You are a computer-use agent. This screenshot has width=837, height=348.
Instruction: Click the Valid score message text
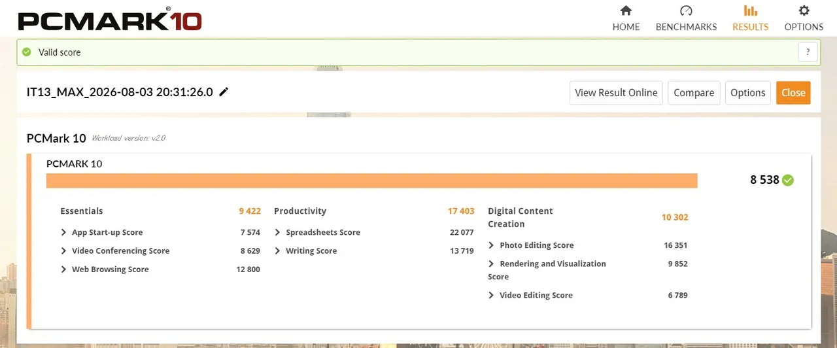[60, 52]
